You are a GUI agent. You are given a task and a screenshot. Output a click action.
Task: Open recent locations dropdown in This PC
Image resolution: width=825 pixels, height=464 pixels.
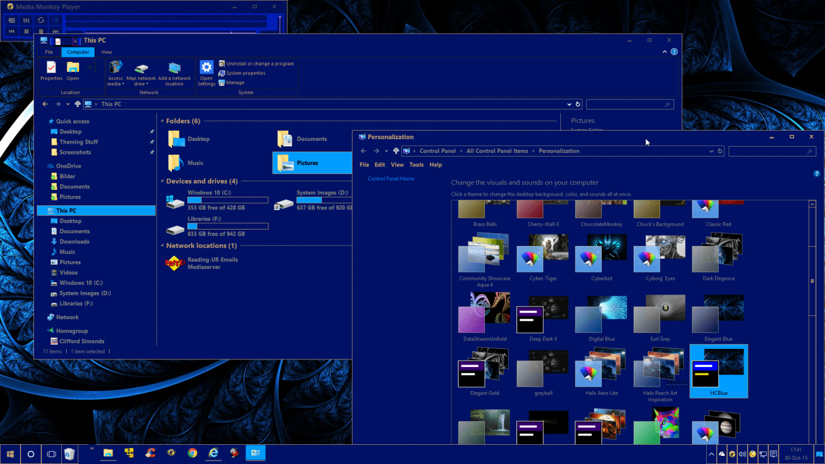point(68,104)
